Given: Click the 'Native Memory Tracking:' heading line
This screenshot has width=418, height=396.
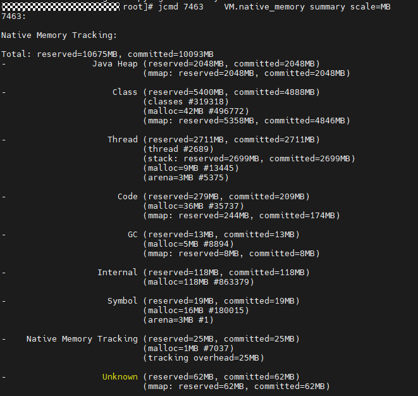Looking at the screenshot, I should (x=59, y=35).
